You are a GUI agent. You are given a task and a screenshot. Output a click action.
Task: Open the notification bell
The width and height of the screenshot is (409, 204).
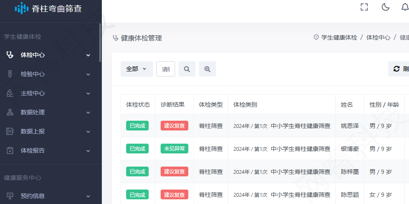405,7
